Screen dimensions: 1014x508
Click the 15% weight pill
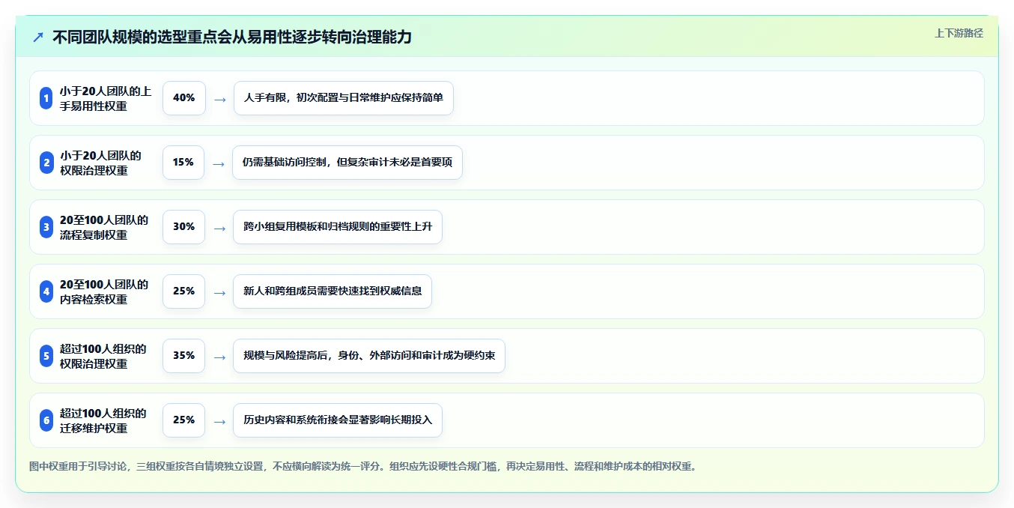click(183, 163)
